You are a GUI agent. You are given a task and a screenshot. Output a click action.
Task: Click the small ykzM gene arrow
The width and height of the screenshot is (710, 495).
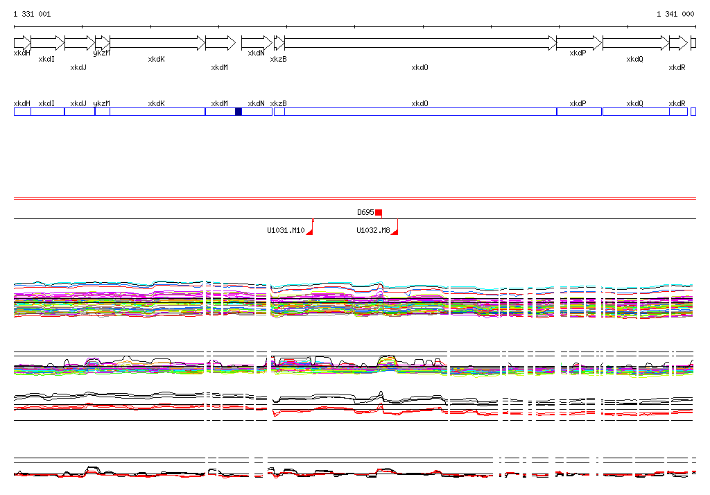(x=103, y=43)
